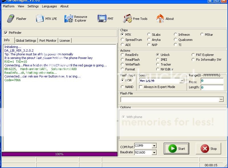Image resolution: width=228 pixels, height=168 pixels.
Task: Select MStar chip option
Action: 202,34
